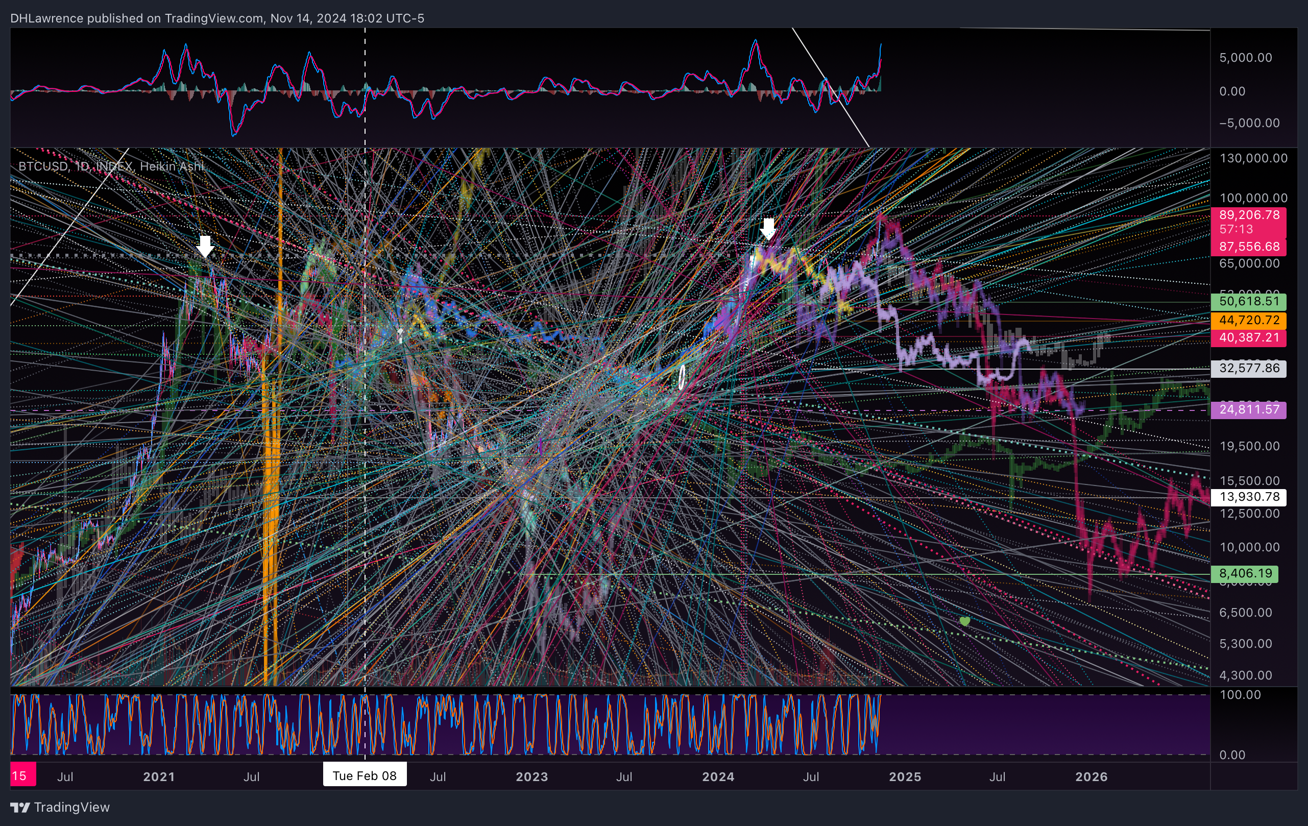Click the 100.00 level of the stochastic scale
The width and height of the screenshot is (1308, 826).
pyautogui.click(x=1240, y=695)
